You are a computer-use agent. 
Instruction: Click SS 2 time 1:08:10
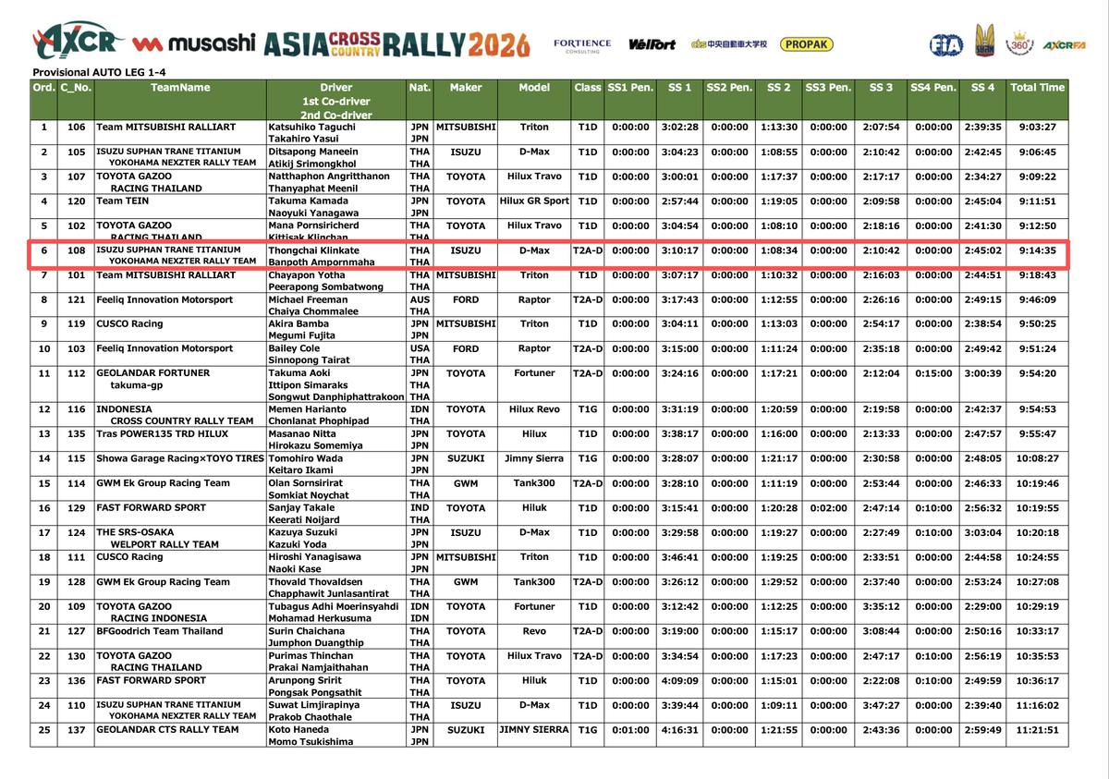click(x=778, y=225)
